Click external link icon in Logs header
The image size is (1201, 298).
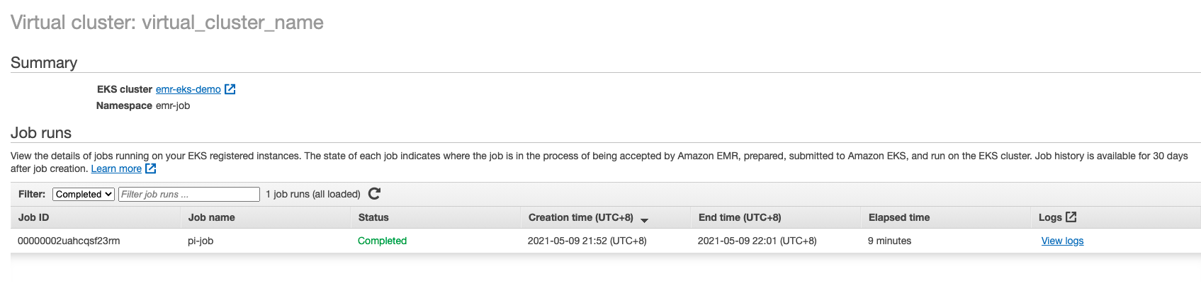[x=1071, y=217]
